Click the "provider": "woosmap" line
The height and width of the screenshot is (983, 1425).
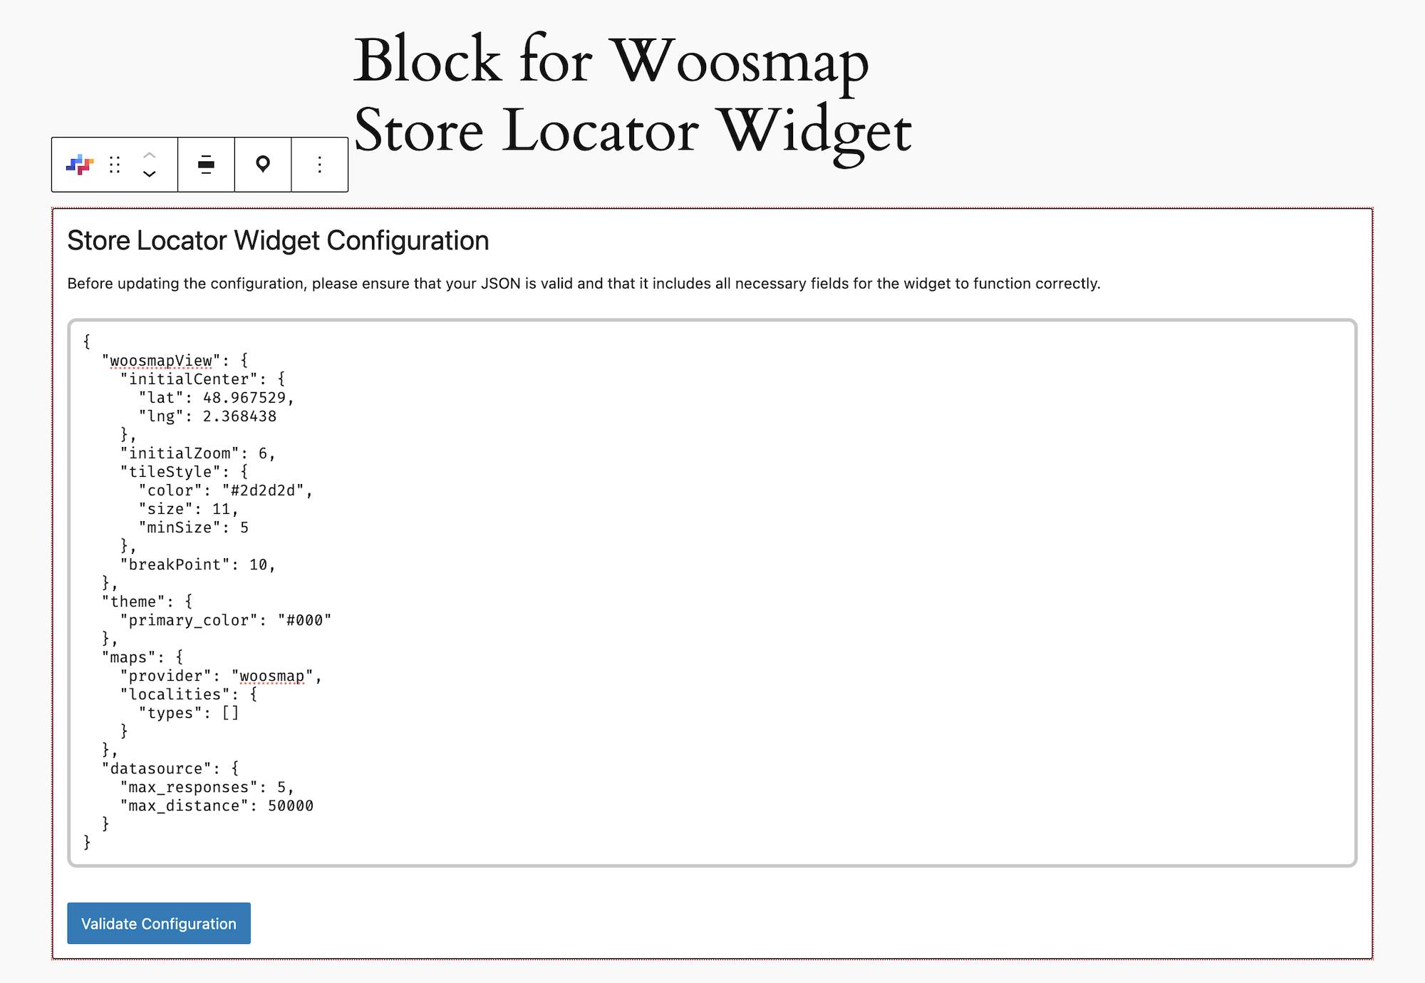[222, 676]
